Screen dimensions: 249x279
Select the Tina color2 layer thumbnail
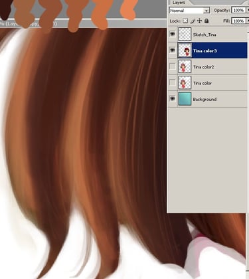[x=185, y=66]
